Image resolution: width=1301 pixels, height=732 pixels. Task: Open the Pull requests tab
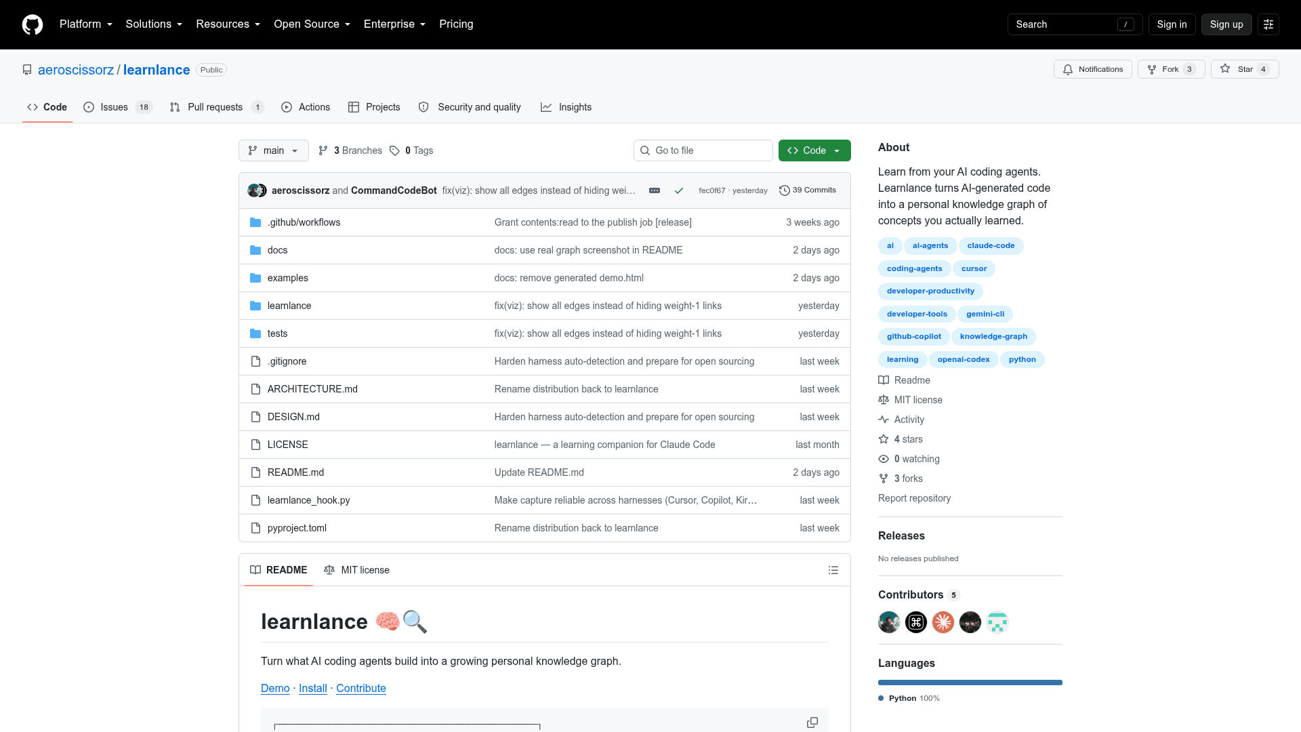click(216, 107)
